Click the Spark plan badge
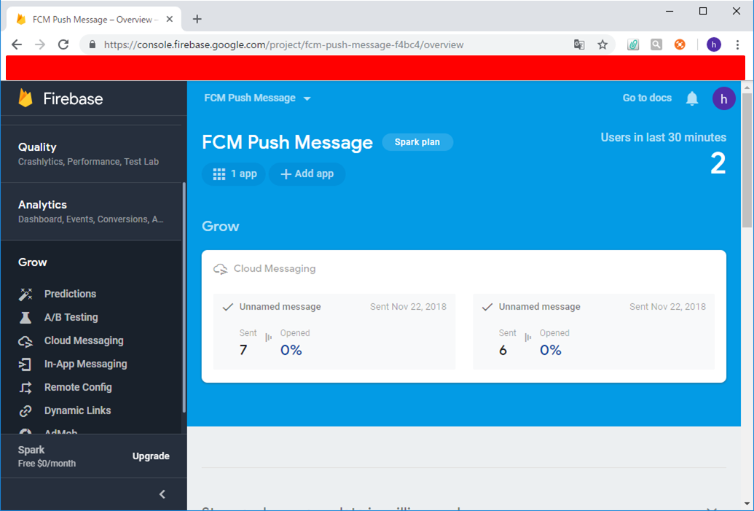Image resolution: width=754 pixels, height=511 pixels. tap(417, 142)
